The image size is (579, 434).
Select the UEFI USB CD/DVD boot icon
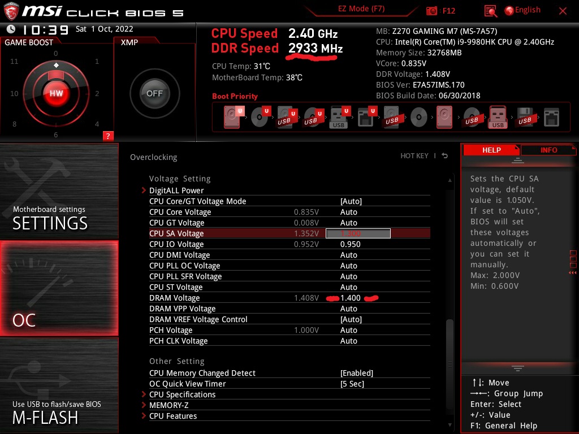point(313,118)
